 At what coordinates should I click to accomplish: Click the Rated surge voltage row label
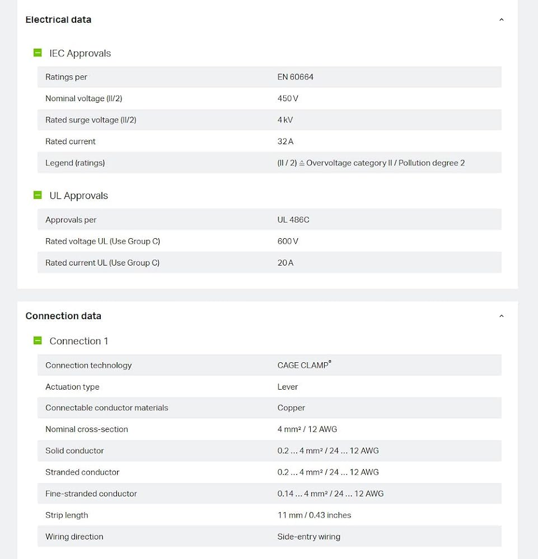pyautogui.click(x=91, y=120)
